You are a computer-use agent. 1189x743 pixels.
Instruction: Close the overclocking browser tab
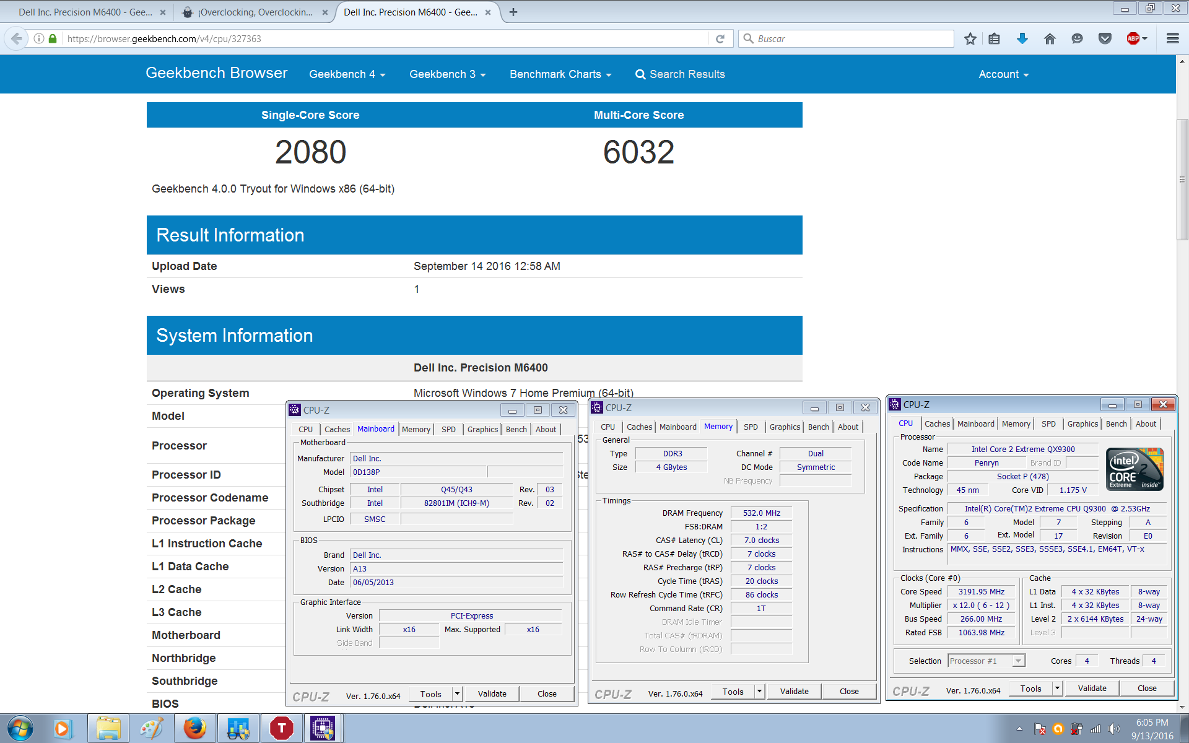[325, 12]
